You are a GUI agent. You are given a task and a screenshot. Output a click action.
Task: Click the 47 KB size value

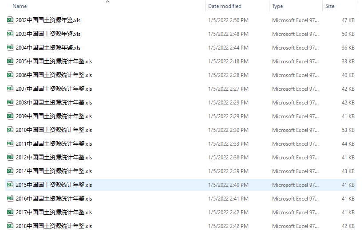[348, 20]
